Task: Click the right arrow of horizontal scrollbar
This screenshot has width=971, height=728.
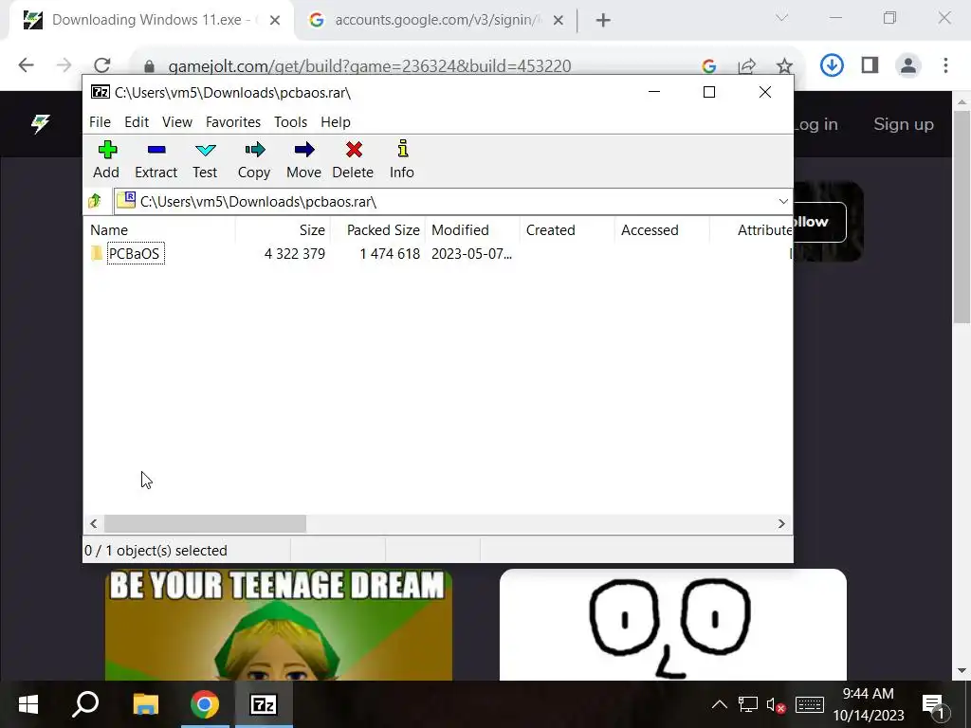Action: [x=781, y=523]
